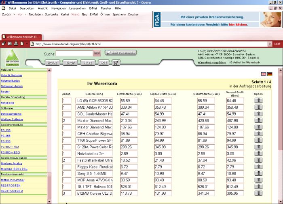Open the shopping cart nav icon
Viewport: 283px width, 204px height.
[116, 63]
